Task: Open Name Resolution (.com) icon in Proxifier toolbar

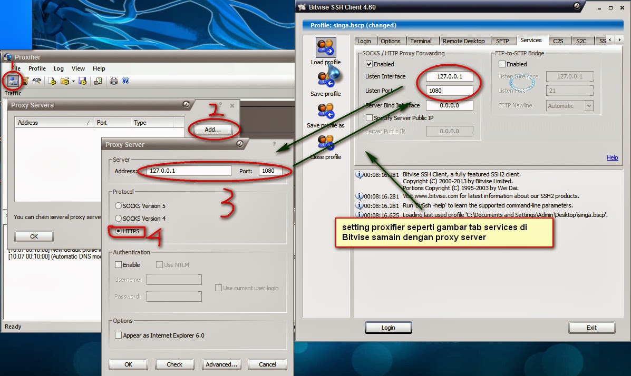Action: click(36, 81)
